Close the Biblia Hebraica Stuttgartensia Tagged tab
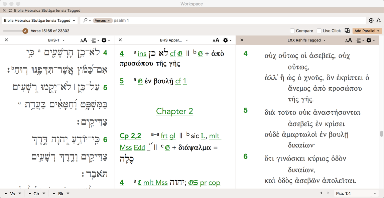This screenshot has height=198, width=384. click(4, 11)
